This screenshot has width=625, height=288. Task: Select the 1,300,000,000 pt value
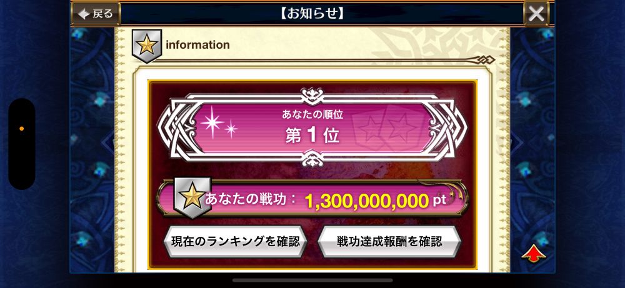[376, 201]
